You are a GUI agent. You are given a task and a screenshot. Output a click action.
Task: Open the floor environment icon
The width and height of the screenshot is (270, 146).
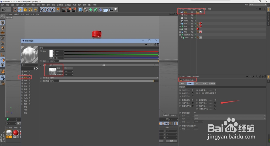point(106,10)
